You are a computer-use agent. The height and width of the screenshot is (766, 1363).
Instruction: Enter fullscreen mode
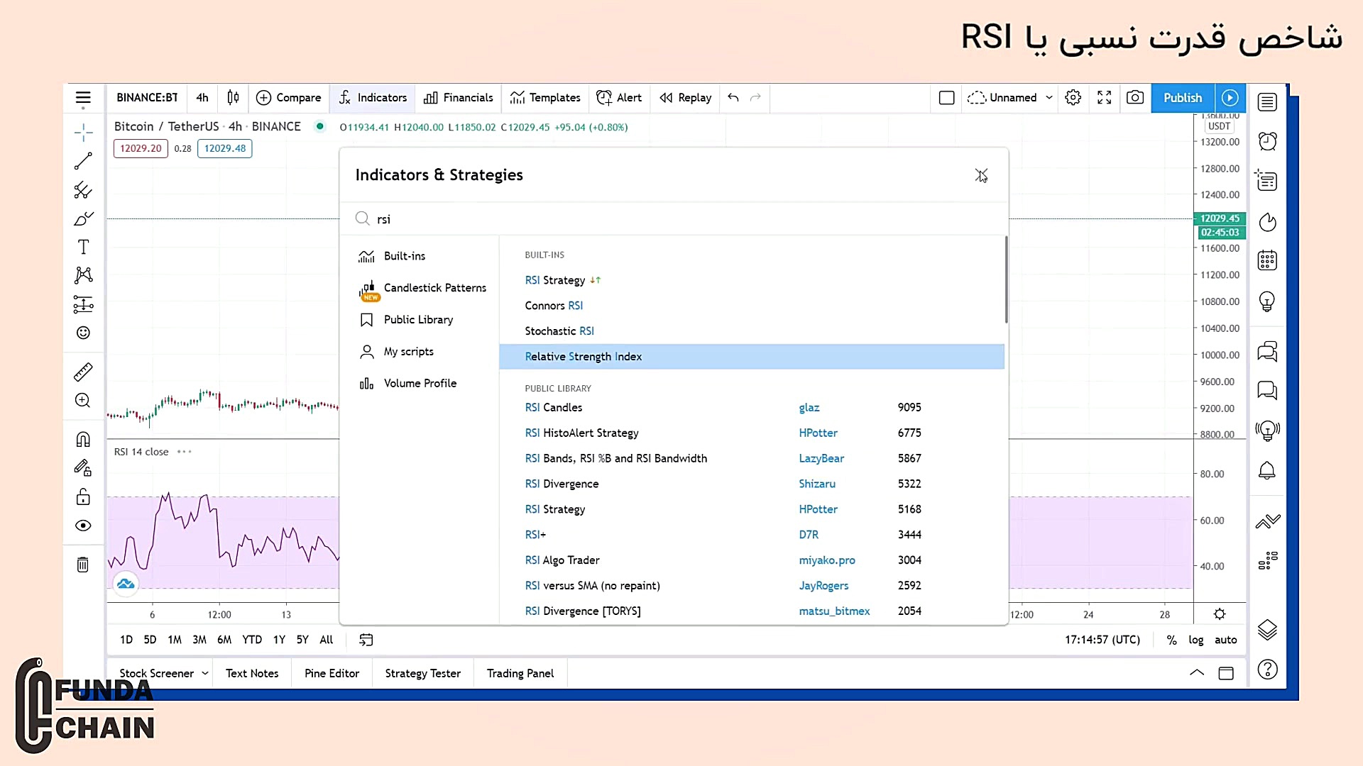[1105, 98]
